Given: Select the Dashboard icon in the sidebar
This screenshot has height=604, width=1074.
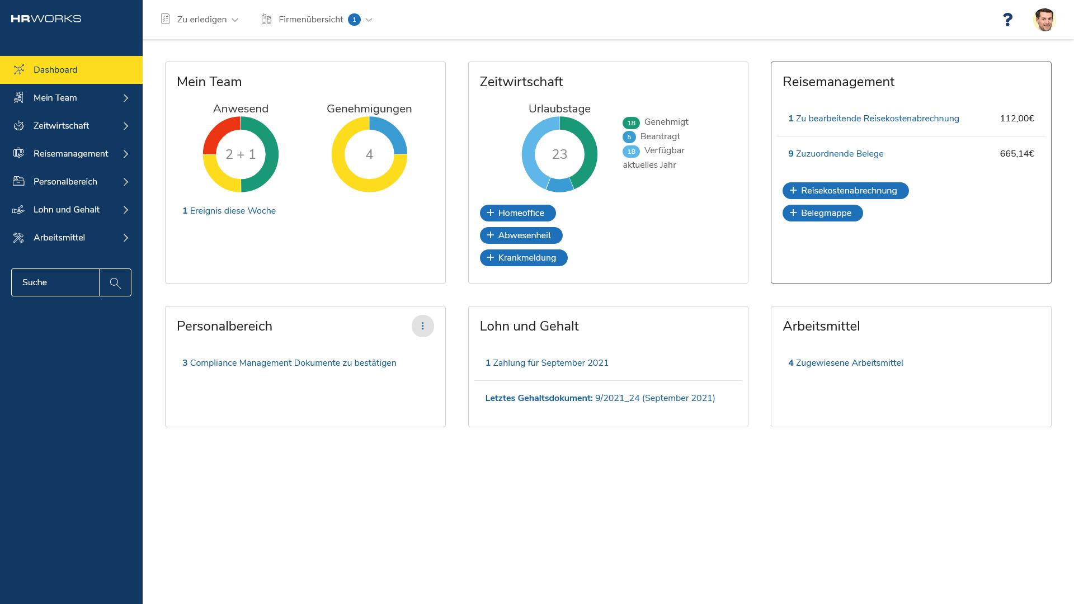Looking at the screenshot, I should [20, 69].
